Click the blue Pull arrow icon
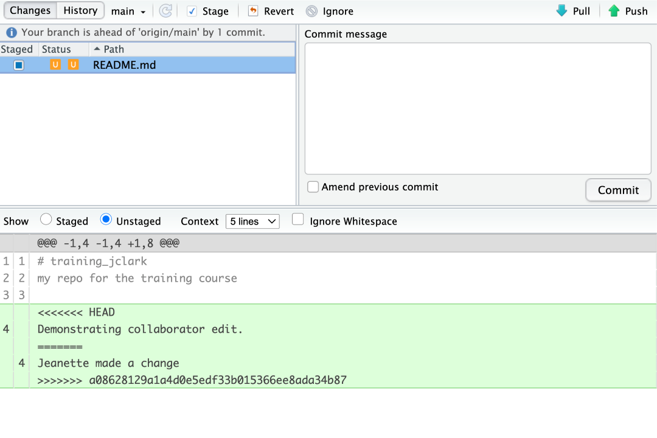 (561, 11)
